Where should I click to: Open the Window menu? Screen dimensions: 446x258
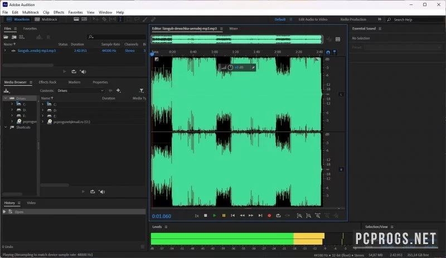point(105,12)
